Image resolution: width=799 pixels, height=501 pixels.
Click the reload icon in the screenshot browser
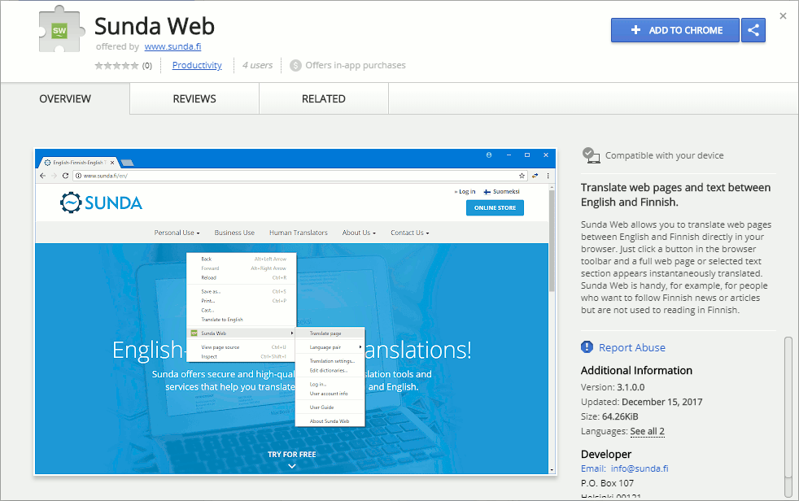coord(65,176)
